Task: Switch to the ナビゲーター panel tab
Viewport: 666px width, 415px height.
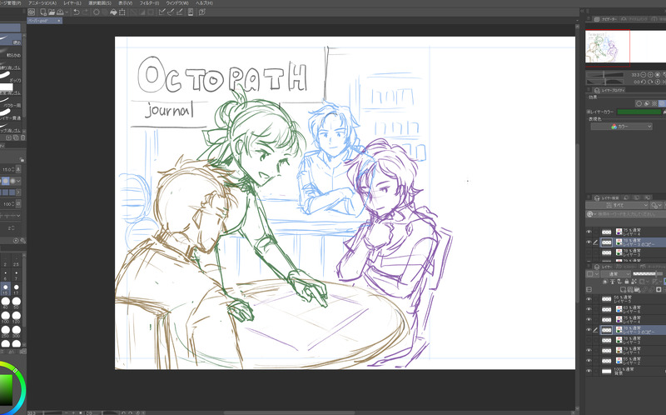Action: [x=605, y=19]
